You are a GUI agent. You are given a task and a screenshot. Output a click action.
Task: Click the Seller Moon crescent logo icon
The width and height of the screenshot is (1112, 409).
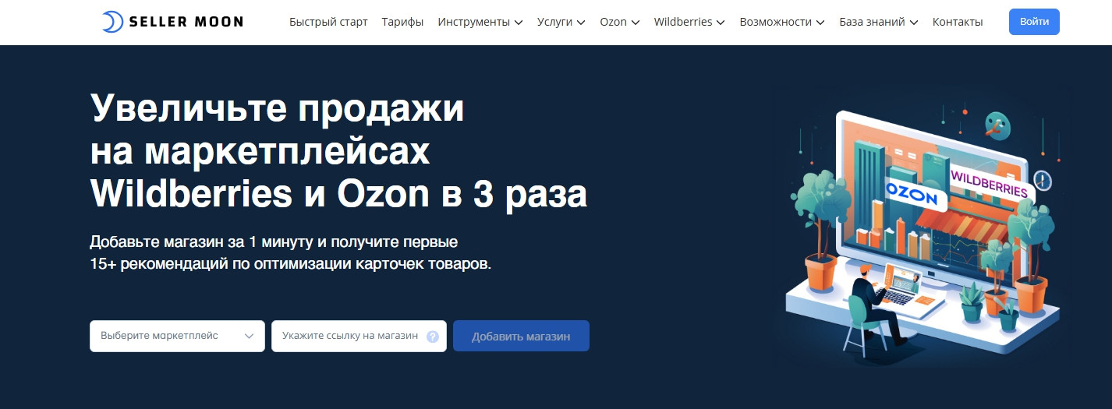pyautogui.click(x=112, y=22)
